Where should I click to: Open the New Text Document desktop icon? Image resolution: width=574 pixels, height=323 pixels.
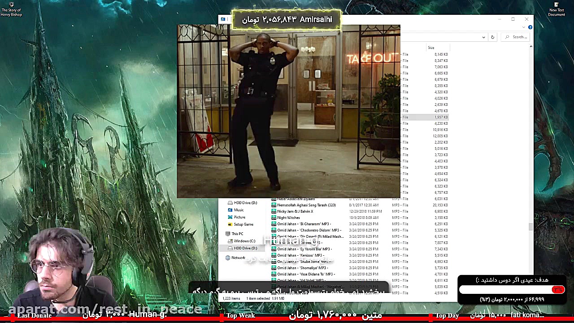(557, 9)
